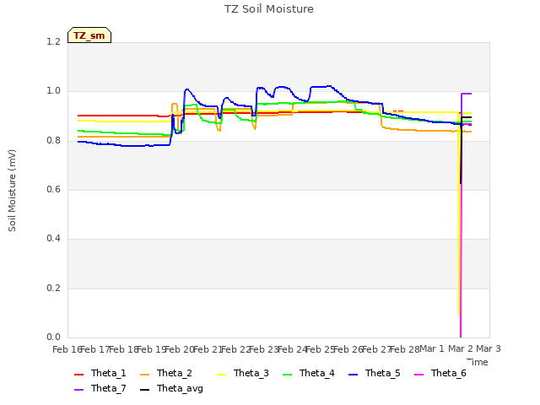Click the TZ_sm chart label tag
540x405 pixels.
pyautogui.click(x=89, y=35)
